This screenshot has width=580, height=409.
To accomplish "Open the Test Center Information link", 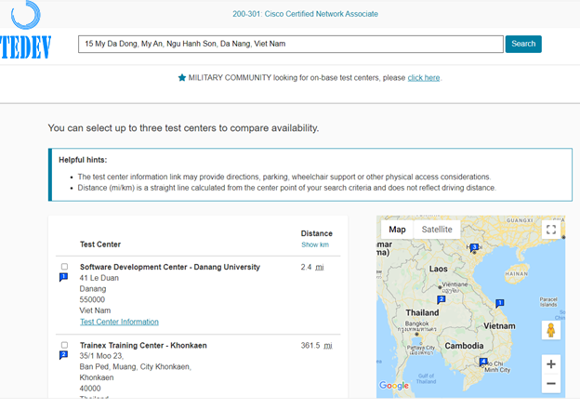I will click(x=119, y=322).
